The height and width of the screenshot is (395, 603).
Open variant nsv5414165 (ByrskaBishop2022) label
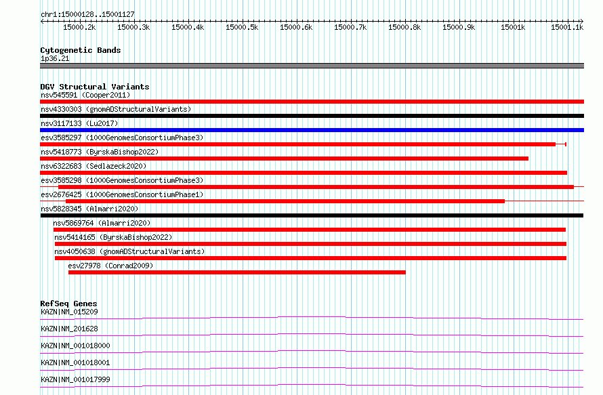pyautogui.click(x=113, y=237)
